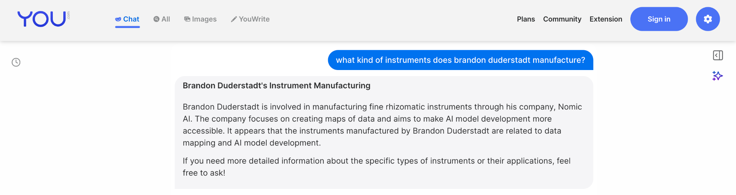Switch to the All tab
The width and height of the screenshot is (736, 195).
coord(166,19)
